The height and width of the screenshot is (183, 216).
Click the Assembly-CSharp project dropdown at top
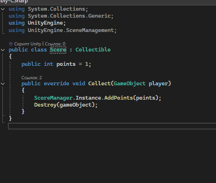coord(14,1)
